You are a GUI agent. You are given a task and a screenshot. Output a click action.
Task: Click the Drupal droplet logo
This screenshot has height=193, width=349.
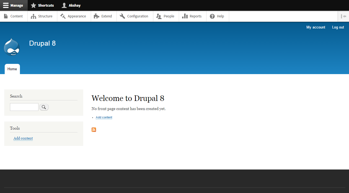coord(12,47)
